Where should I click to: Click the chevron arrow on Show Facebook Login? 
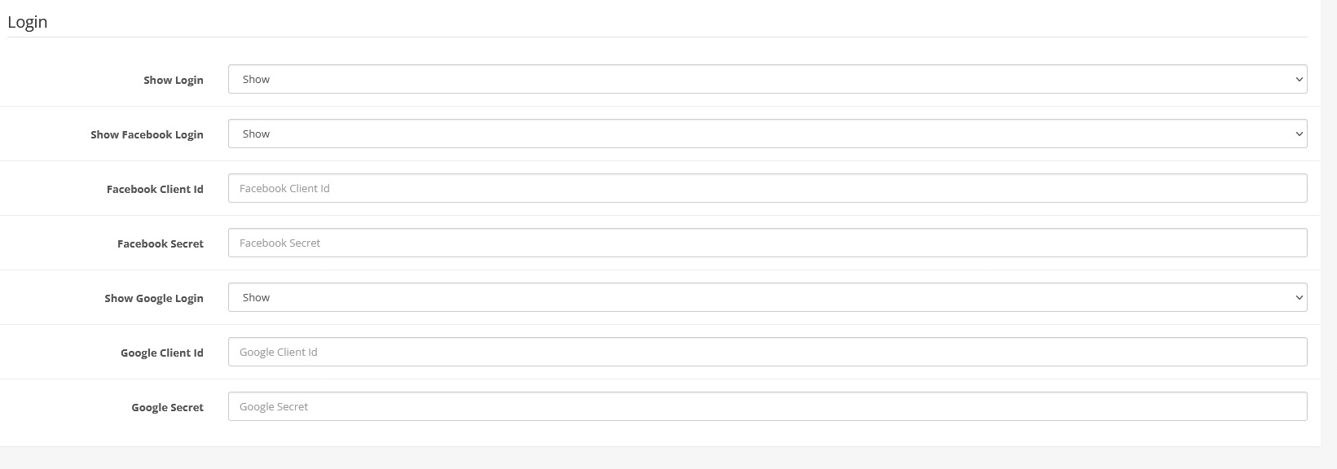coord(1299,134)
